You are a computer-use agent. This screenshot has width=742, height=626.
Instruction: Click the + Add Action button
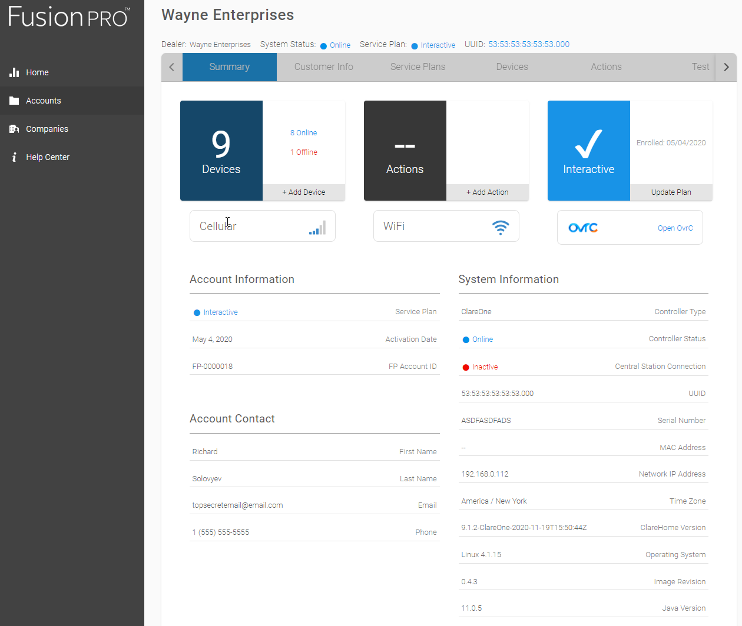point(488,192)
